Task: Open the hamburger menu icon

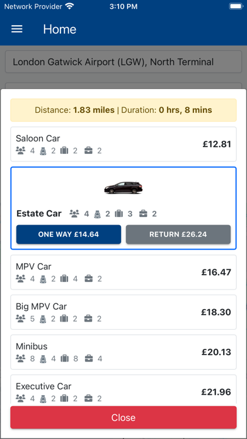Action: click(x=17, y=29)
